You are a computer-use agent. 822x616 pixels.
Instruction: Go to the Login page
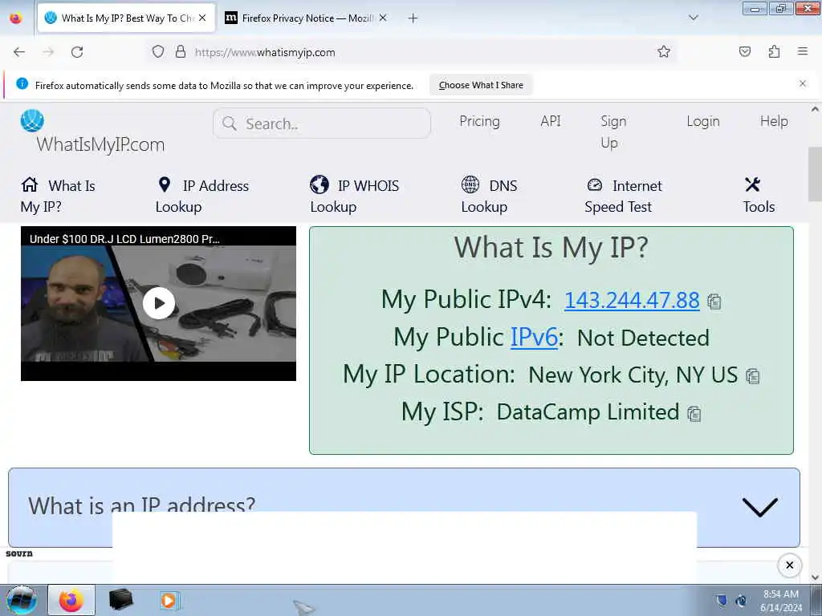pos(703,122)
